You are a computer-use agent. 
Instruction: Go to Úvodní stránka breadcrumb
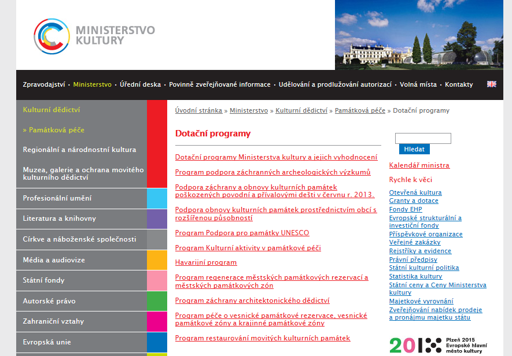coord(198,110)
